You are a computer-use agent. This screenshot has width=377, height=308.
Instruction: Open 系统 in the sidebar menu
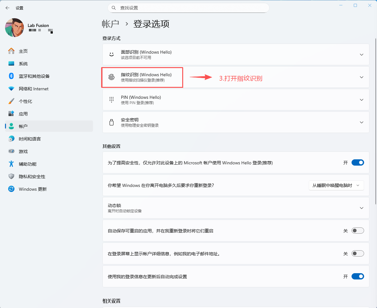tap(23, 64)
